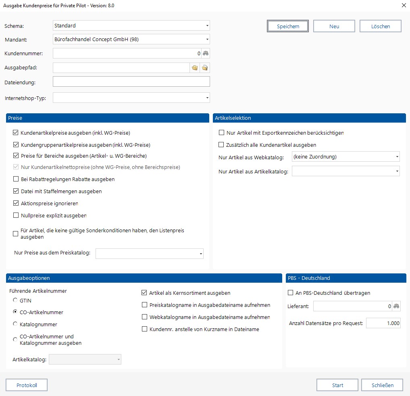The width and height of the screenshot is (410, 396).
Task: Open the Schema dropdown showing Standard
Action: (131, 26)
